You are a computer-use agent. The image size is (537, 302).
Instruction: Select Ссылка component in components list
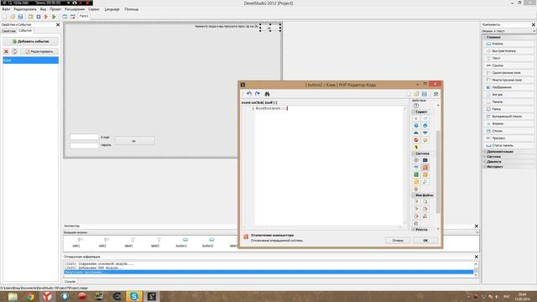pyautogui.click(x=508, y=65)
